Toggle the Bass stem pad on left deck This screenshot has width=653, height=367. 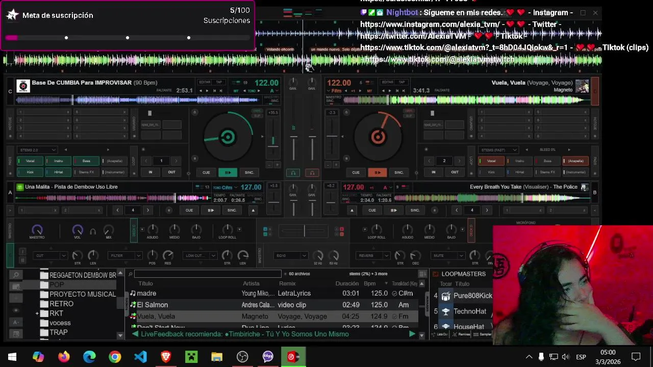point(86,161)
